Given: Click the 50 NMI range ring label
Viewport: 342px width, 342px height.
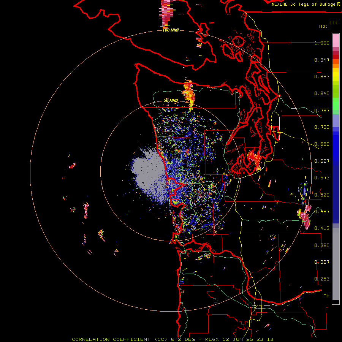Looking at the screenshot, I should click(x=171, y=101).
